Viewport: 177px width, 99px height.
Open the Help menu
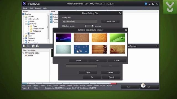(x=45, y=8)
